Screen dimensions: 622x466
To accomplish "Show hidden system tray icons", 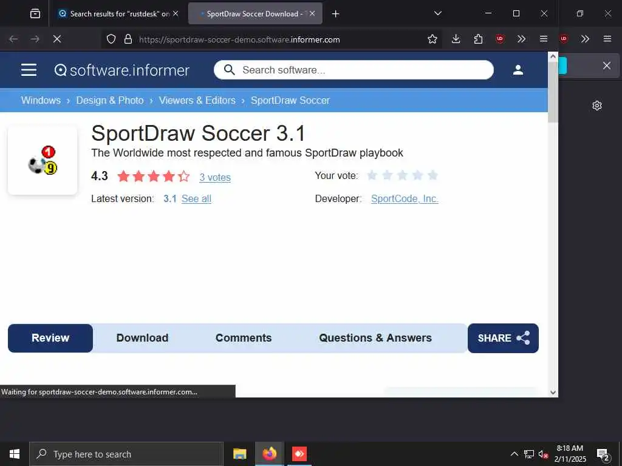I will (514, 454).
